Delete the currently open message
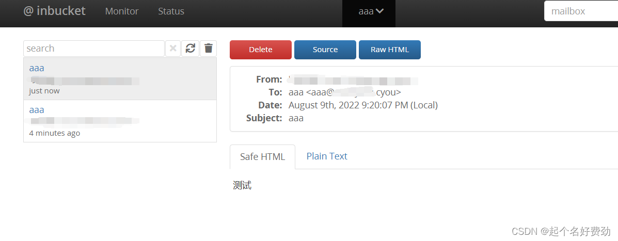Image resolution: width=618 pixels, height=241 pixels. point(261,50)
